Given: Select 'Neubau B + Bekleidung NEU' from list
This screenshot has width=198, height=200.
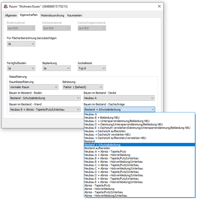Looking at the screenshot, I should 102,118.
